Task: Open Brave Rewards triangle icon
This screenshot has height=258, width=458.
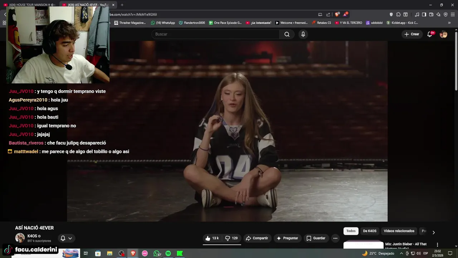Action: click(x=345, y=14)
